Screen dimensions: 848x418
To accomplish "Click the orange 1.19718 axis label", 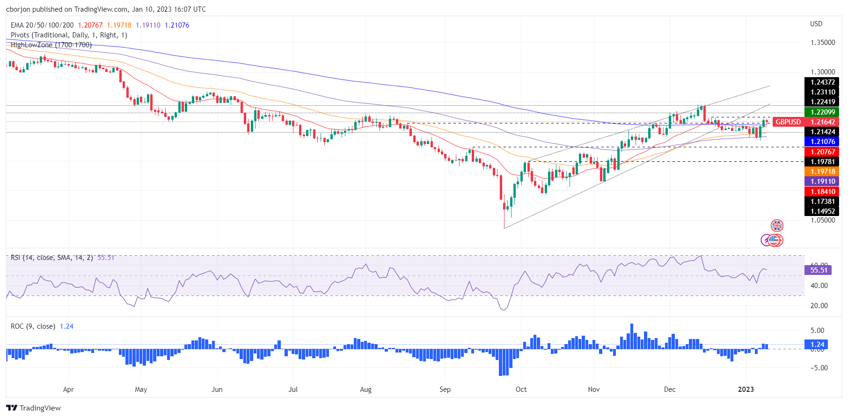I will tap(823, 172).
